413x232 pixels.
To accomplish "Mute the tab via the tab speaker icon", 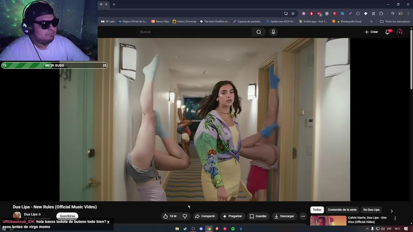I will coord(101,4).
